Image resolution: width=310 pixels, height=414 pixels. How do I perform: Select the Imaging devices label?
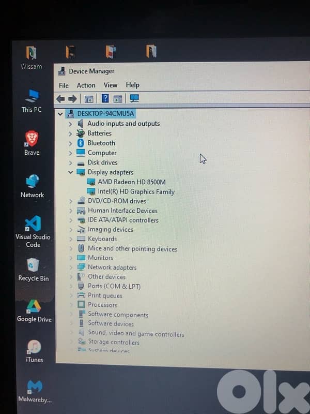pos(111,229)
